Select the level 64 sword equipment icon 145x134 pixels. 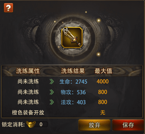[x=72, y=37]
